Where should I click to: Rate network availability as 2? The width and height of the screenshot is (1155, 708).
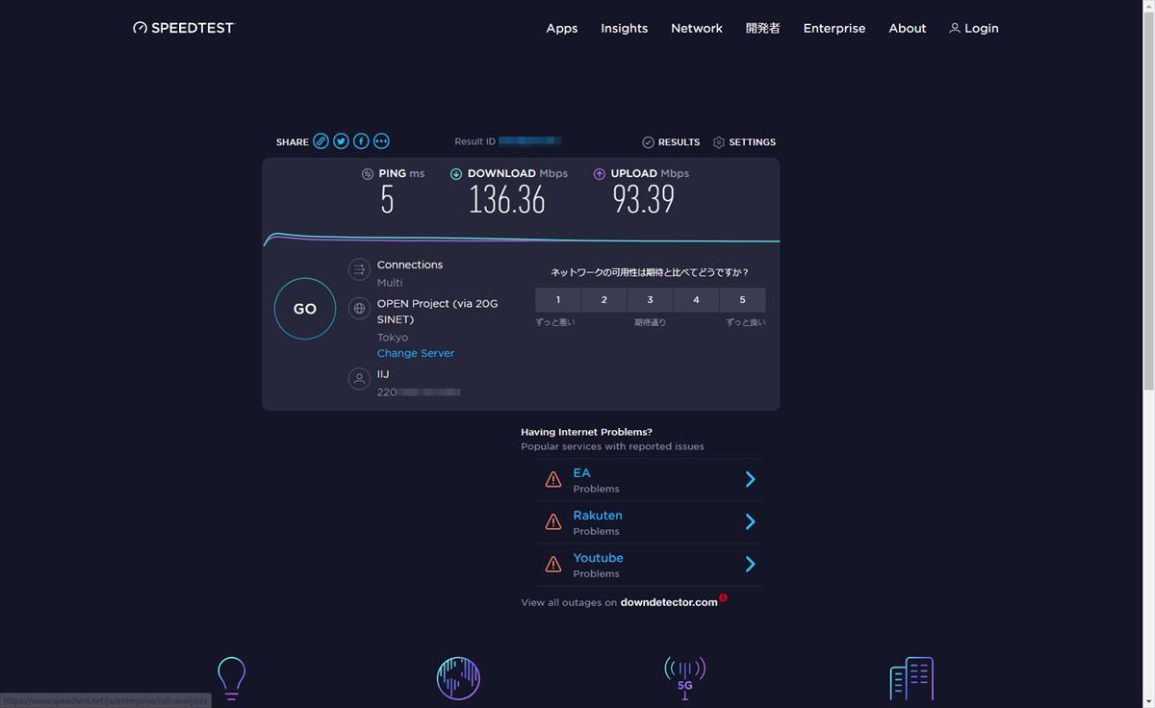[x=604, y=300]
